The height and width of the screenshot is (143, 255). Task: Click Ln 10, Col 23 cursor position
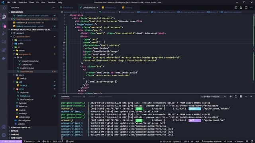point(165,141)
